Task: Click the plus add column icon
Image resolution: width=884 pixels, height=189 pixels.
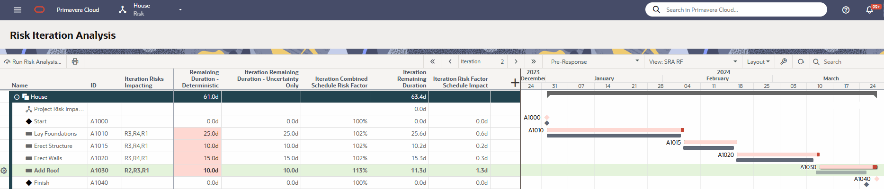Action: tap(515, 83)
